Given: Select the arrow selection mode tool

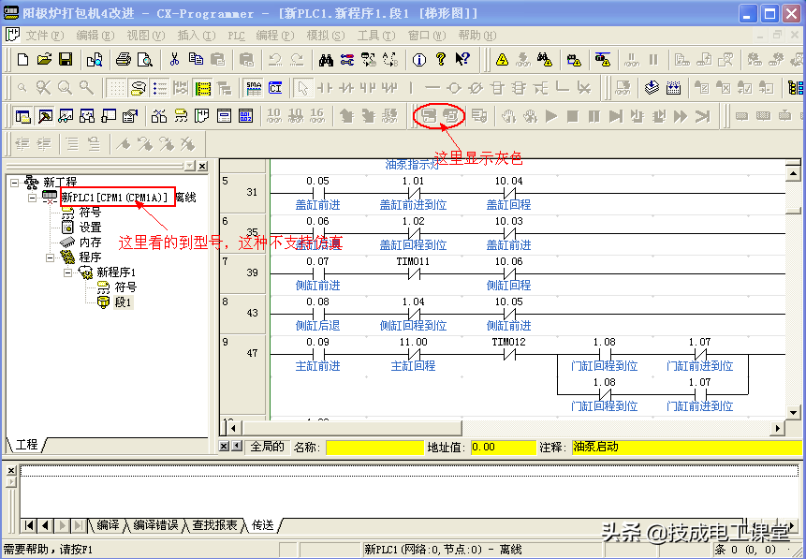Looking at the screenshot, I should pyautogui.click(x=302, y=88).
